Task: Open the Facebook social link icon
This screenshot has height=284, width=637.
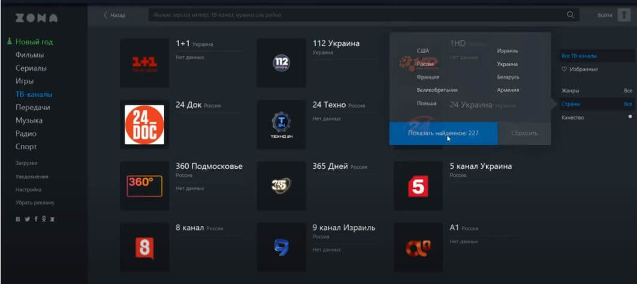Action: coord(36,219)
